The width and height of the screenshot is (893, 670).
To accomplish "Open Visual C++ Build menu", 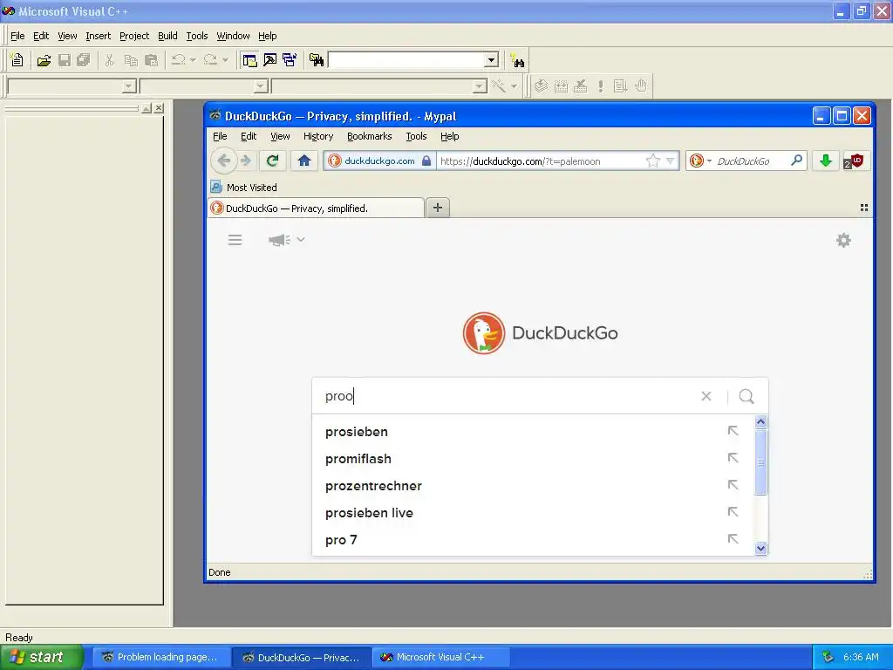I will [167, 36].
